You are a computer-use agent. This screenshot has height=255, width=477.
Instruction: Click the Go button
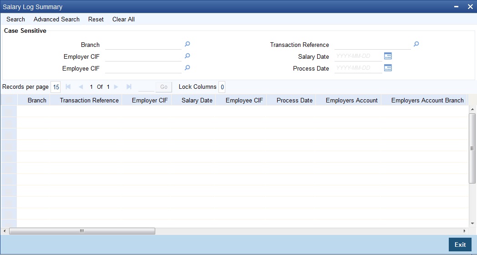pyautogui.click(x=164, y=87)
